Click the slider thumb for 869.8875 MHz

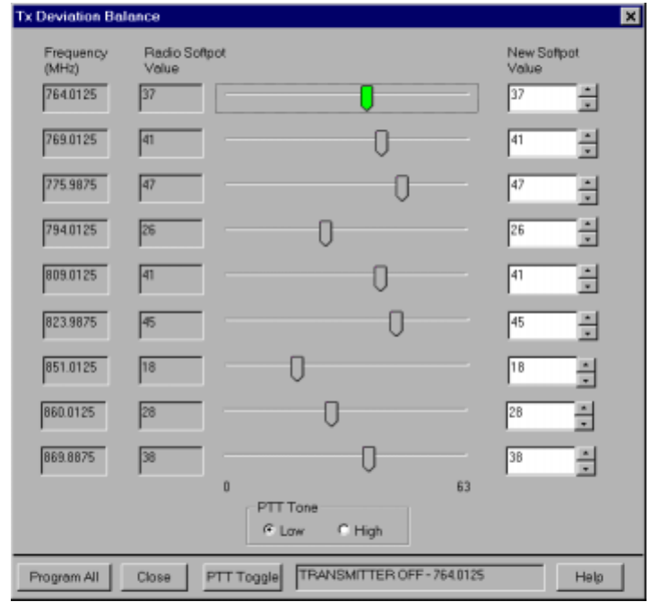(x=369, y=459)
